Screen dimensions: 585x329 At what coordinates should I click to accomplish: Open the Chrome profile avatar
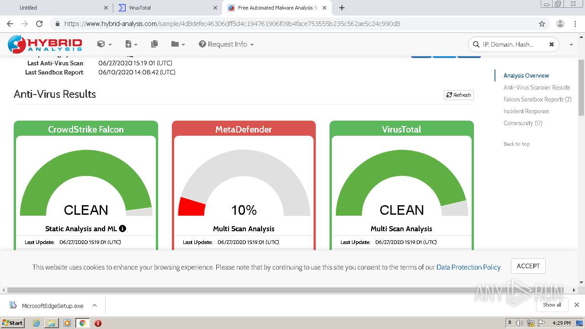(560, 24)
